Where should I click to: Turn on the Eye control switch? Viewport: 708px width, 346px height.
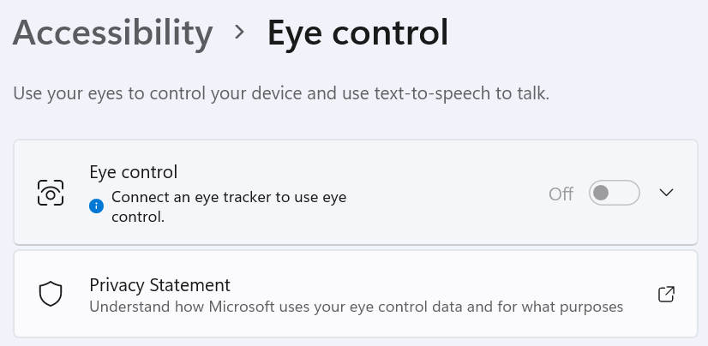[x=615, y=194]
